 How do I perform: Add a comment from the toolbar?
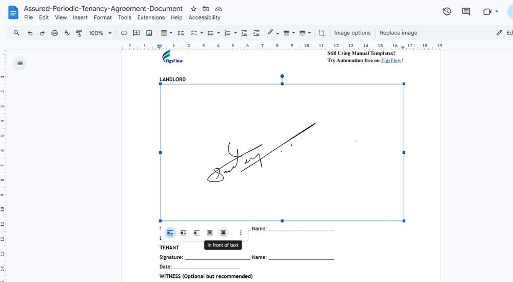pyautogui.click(x=136, y=33)
